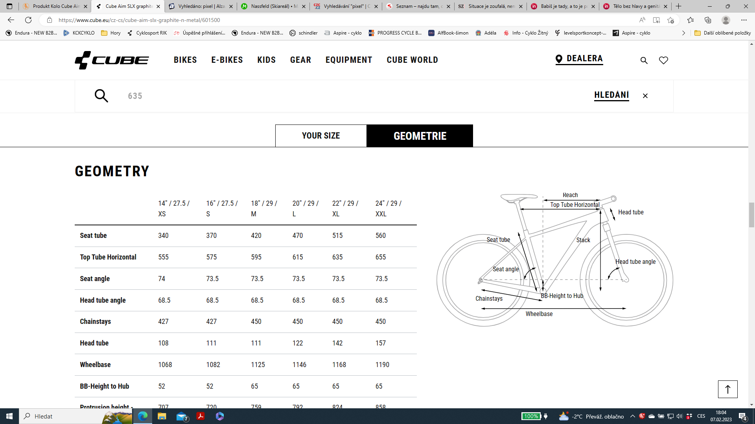Show hidden system tray icons
The width and height of the screenshot is (755, 424).
point(632,416)
